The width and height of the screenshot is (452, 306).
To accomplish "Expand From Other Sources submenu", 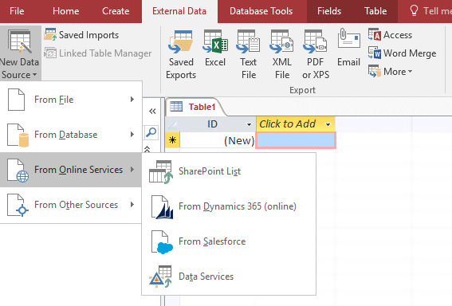I will 71,205.
